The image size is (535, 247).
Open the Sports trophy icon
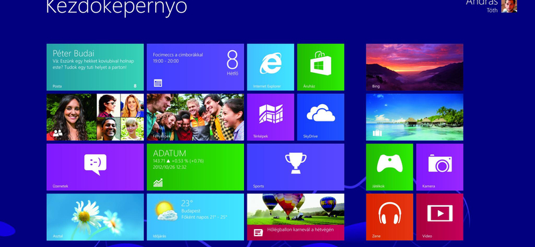point(296,163)
